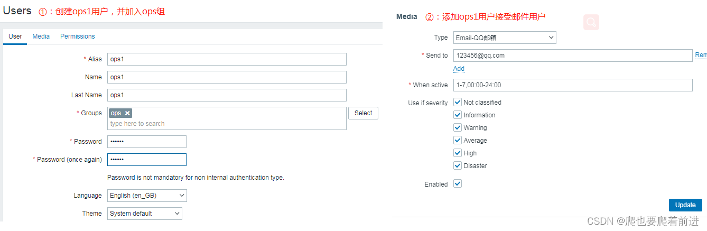This screenshot has width=707, height=231.
Task: Focus the Password (once again) field
Action: click(147, 160)
